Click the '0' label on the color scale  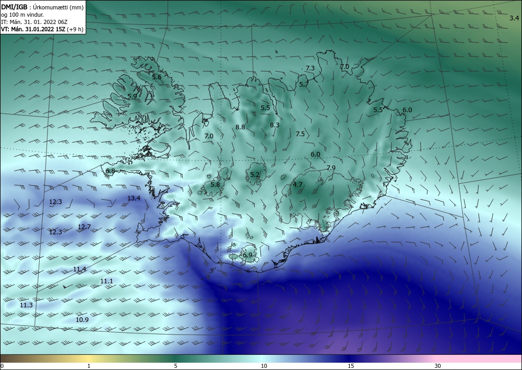click(x=2, y=366)
